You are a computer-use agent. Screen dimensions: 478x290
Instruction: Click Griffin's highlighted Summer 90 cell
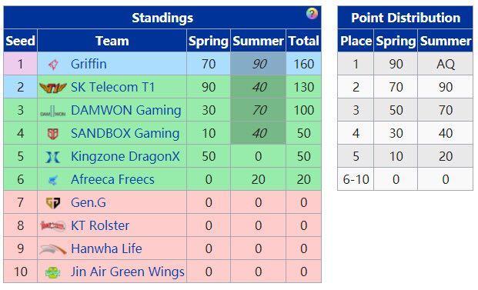[x=258, y=64]
